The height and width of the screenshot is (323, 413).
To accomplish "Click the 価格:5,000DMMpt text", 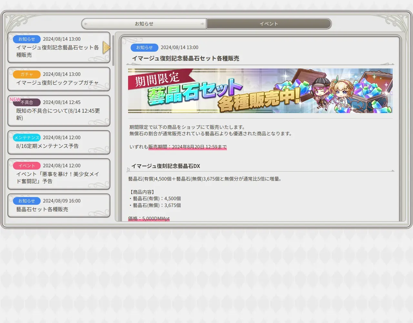I will pos(149,219).
